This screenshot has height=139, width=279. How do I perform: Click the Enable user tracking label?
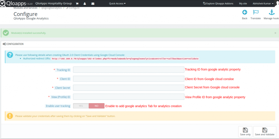(x=58, y=106)
